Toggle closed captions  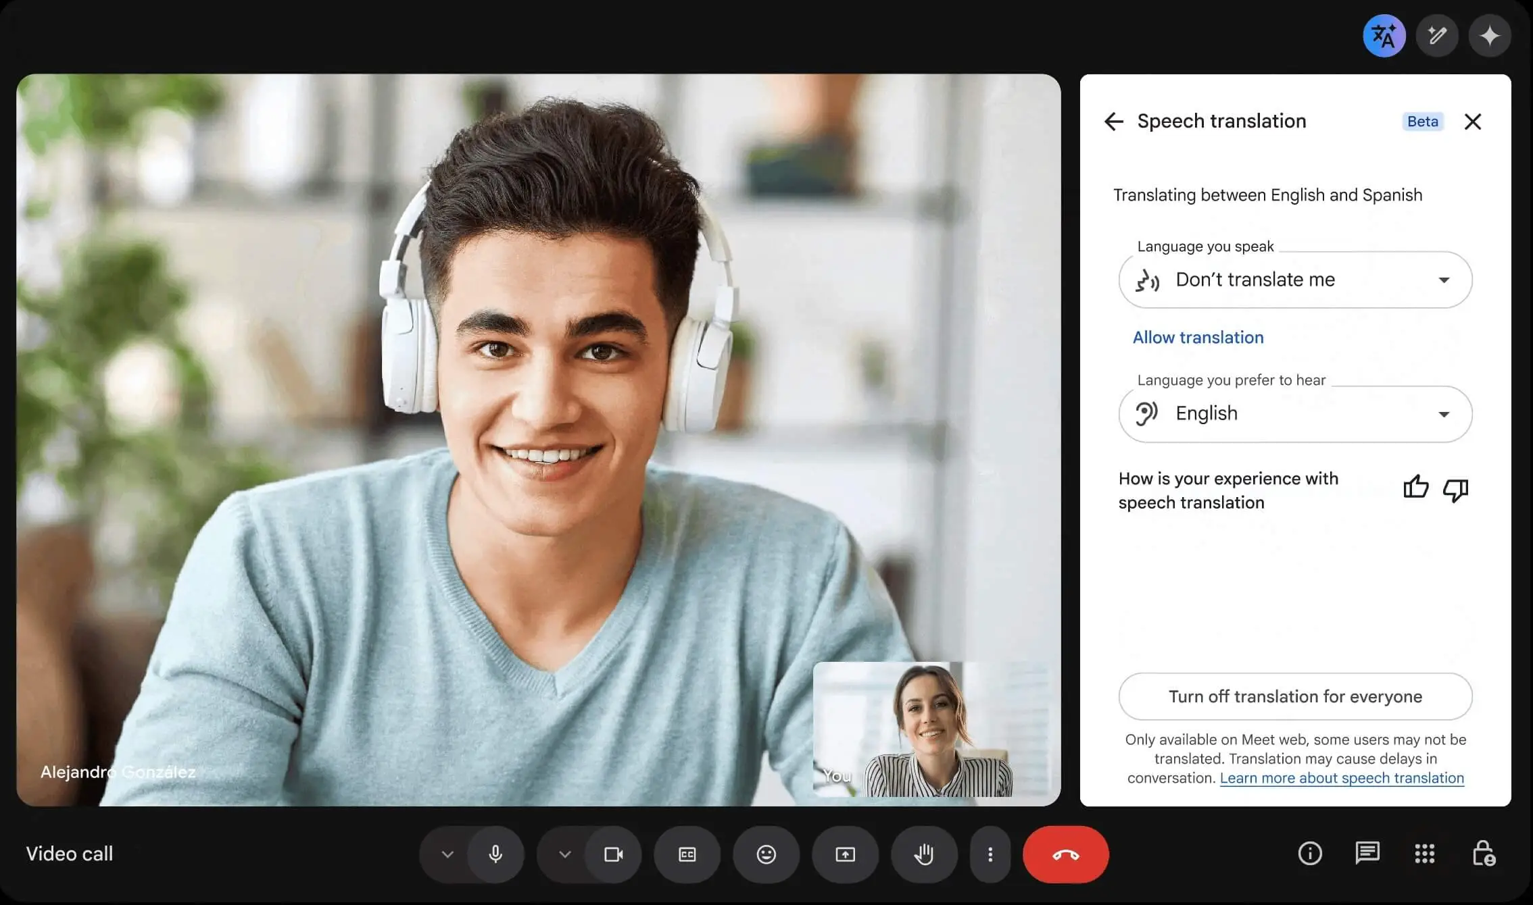(687, 854)
